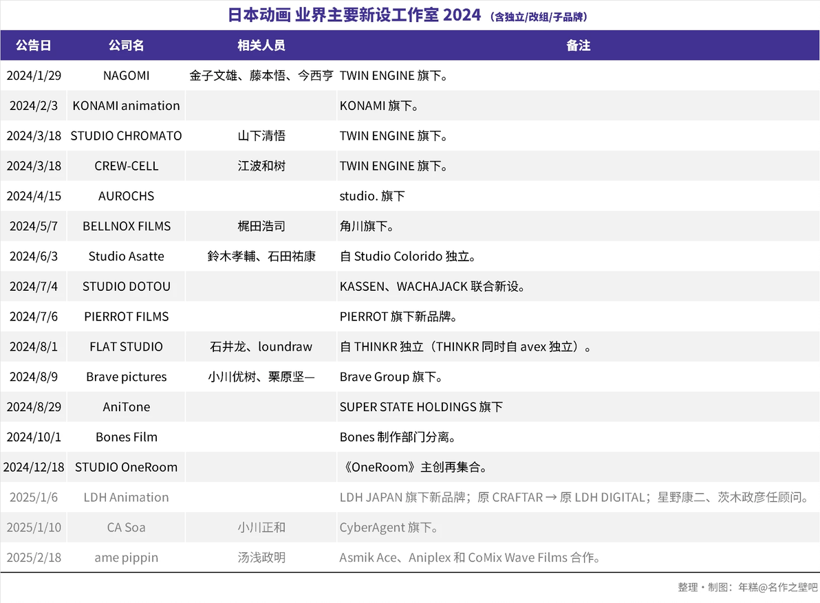Select the BELLNOX FILMS cell
This screenshot has width=820, height=603.
pos(126,226)
